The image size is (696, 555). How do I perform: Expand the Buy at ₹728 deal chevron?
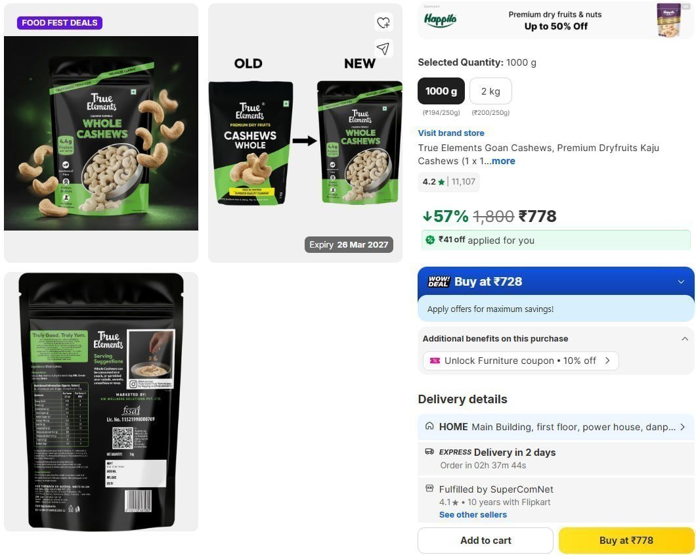pos(681,282)
